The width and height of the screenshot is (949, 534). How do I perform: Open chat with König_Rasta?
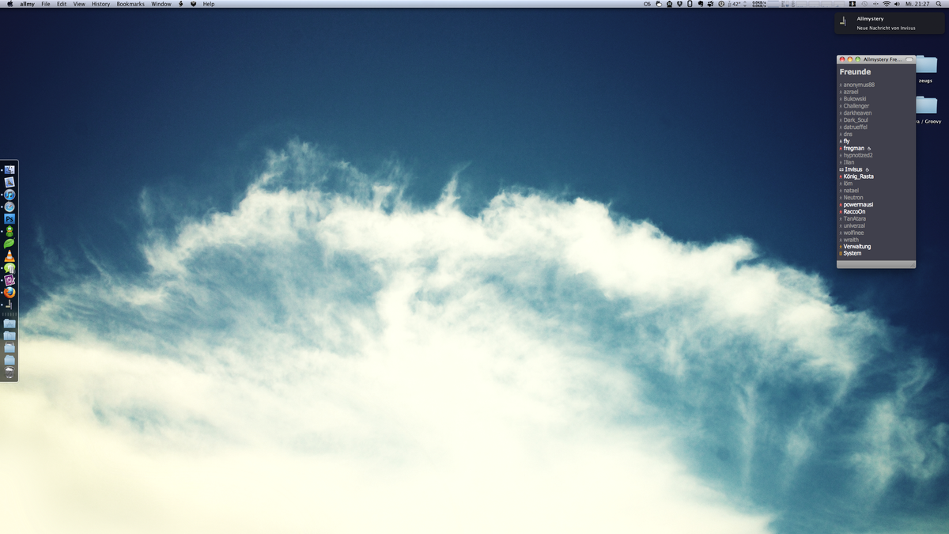tap(858, 176)
